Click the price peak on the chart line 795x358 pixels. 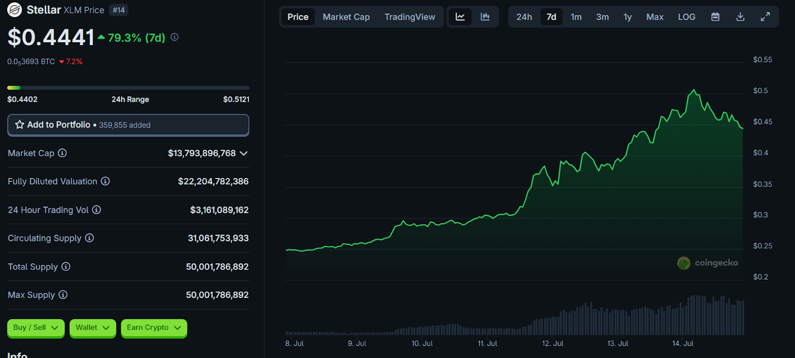(x=694, y=90)
